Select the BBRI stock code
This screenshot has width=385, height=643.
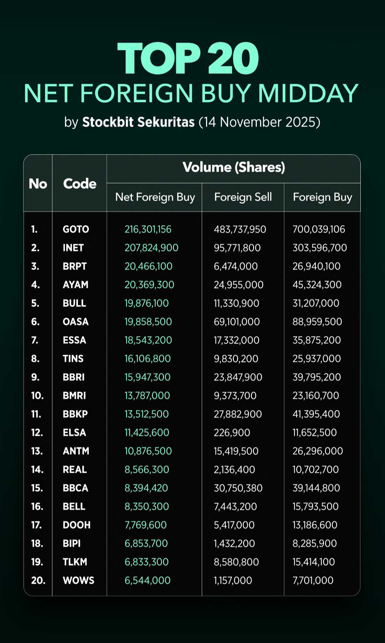[x=73, y=377]
